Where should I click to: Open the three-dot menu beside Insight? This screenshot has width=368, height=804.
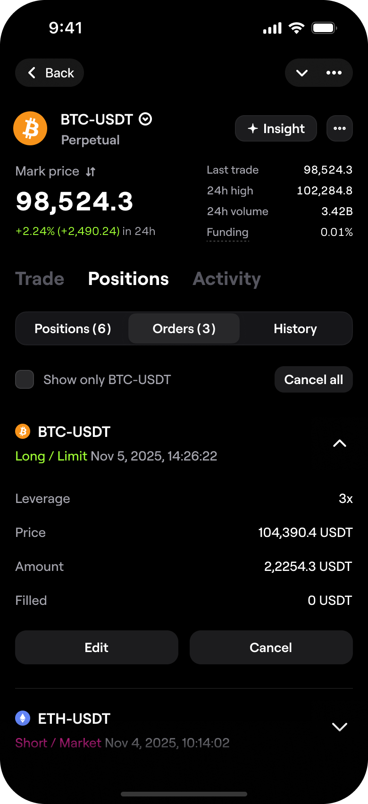click(x=340, y=128)
